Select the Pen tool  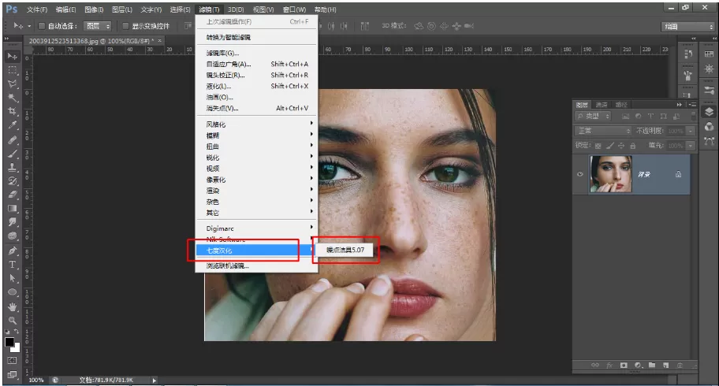click(13, 251)
